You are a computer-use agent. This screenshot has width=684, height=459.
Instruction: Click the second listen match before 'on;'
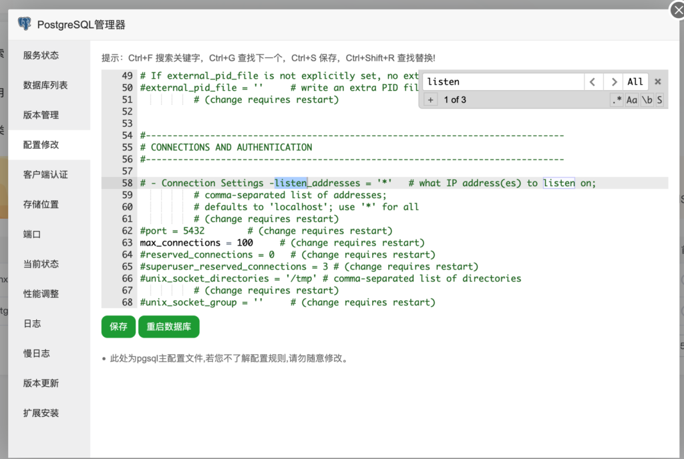point(559,183)
